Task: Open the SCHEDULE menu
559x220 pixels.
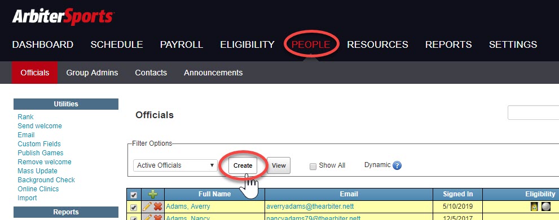Action: tap(117, 44)
